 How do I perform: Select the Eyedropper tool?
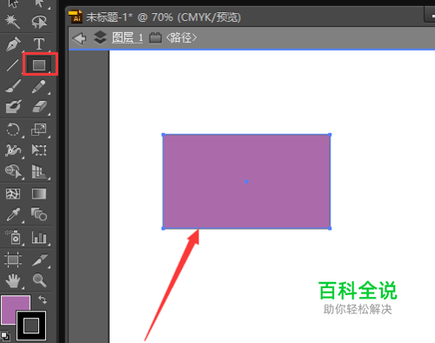(x=13, y=214)
